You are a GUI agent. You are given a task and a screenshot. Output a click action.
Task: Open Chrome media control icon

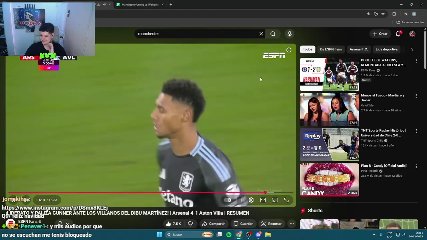(x=406, y=14)
